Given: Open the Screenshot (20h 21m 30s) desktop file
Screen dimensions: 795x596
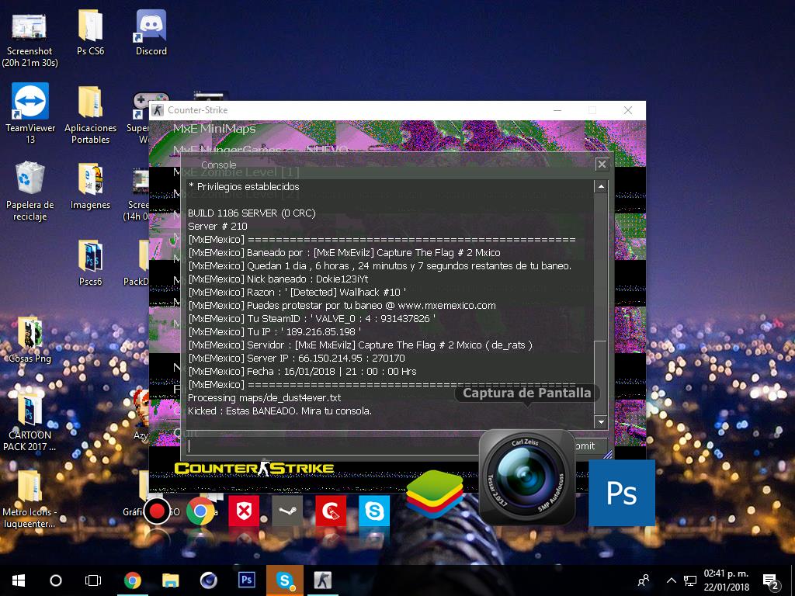Looking at the screenshot, I should pos(30,39).
